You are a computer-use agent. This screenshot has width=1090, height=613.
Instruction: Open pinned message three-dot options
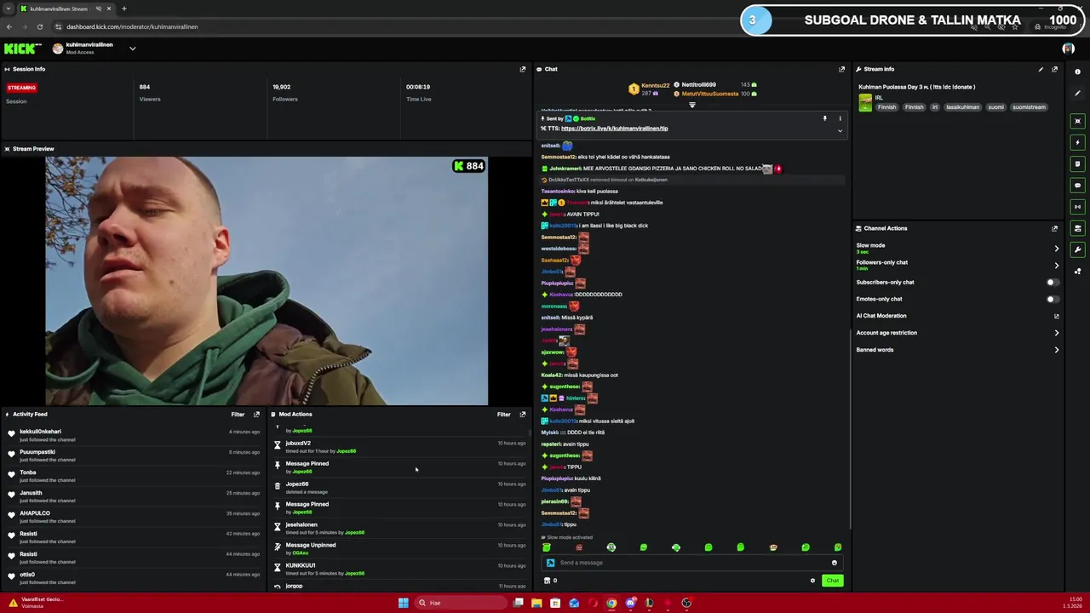tap(840, 118)
